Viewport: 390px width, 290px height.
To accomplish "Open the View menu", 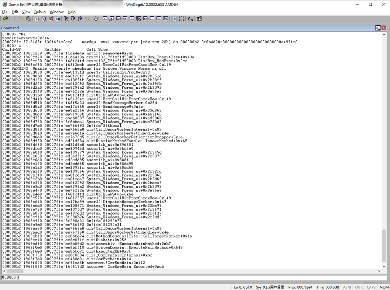I will (26, 12).
